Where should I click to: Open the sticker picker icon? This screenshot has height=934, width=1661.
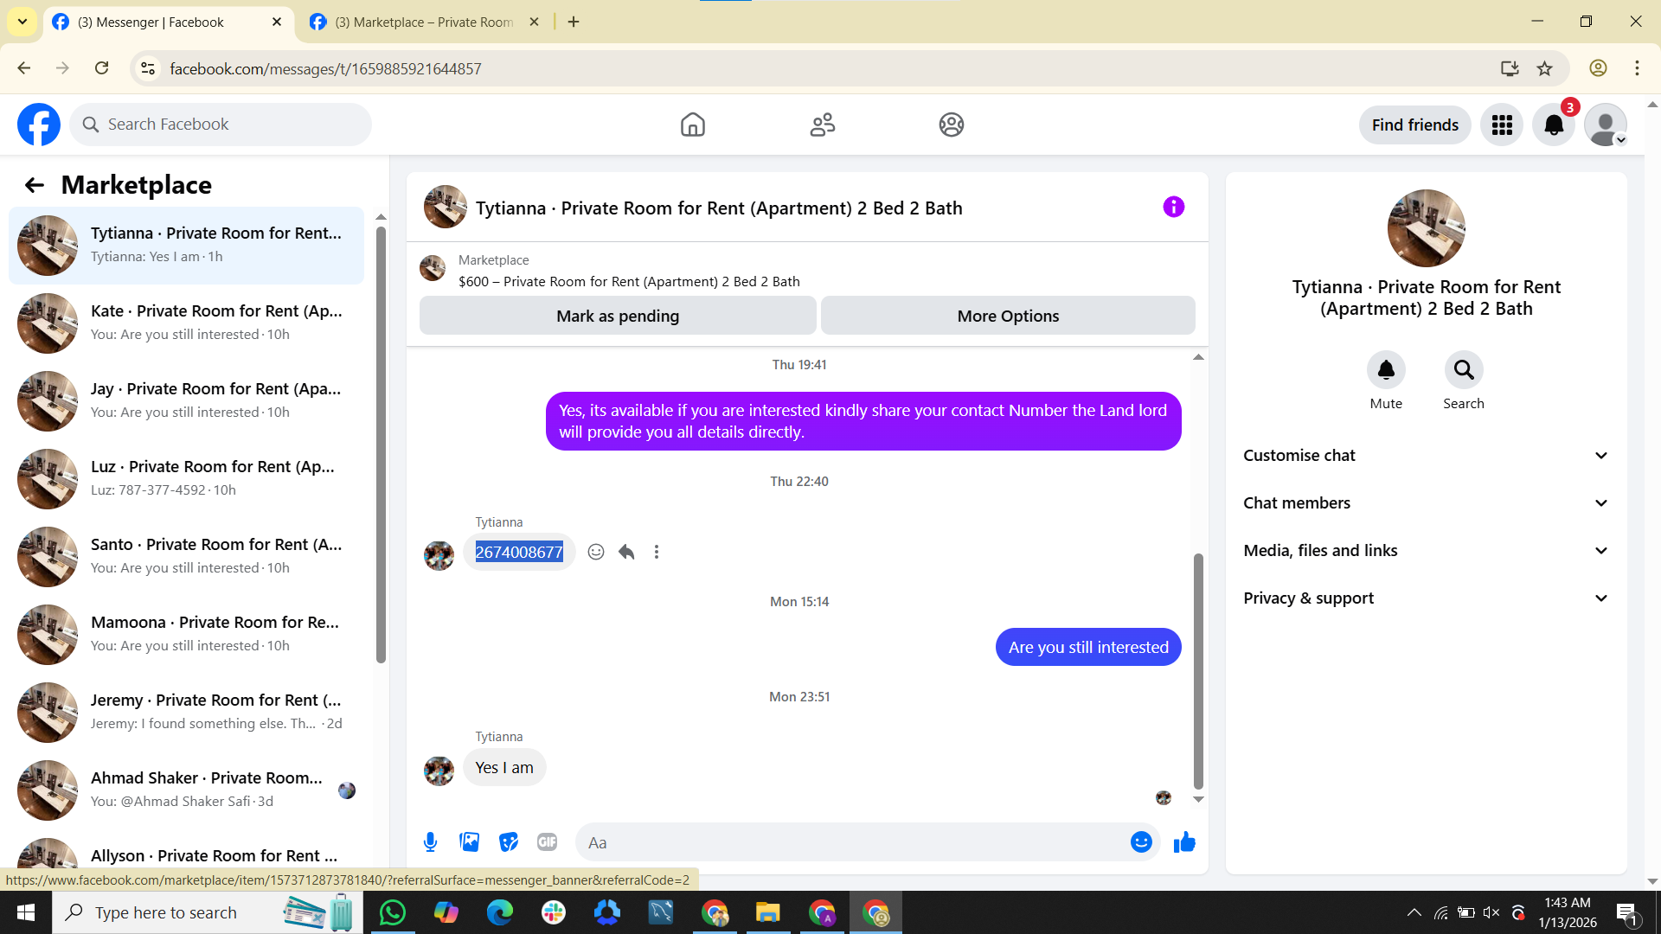coord(509,842)
